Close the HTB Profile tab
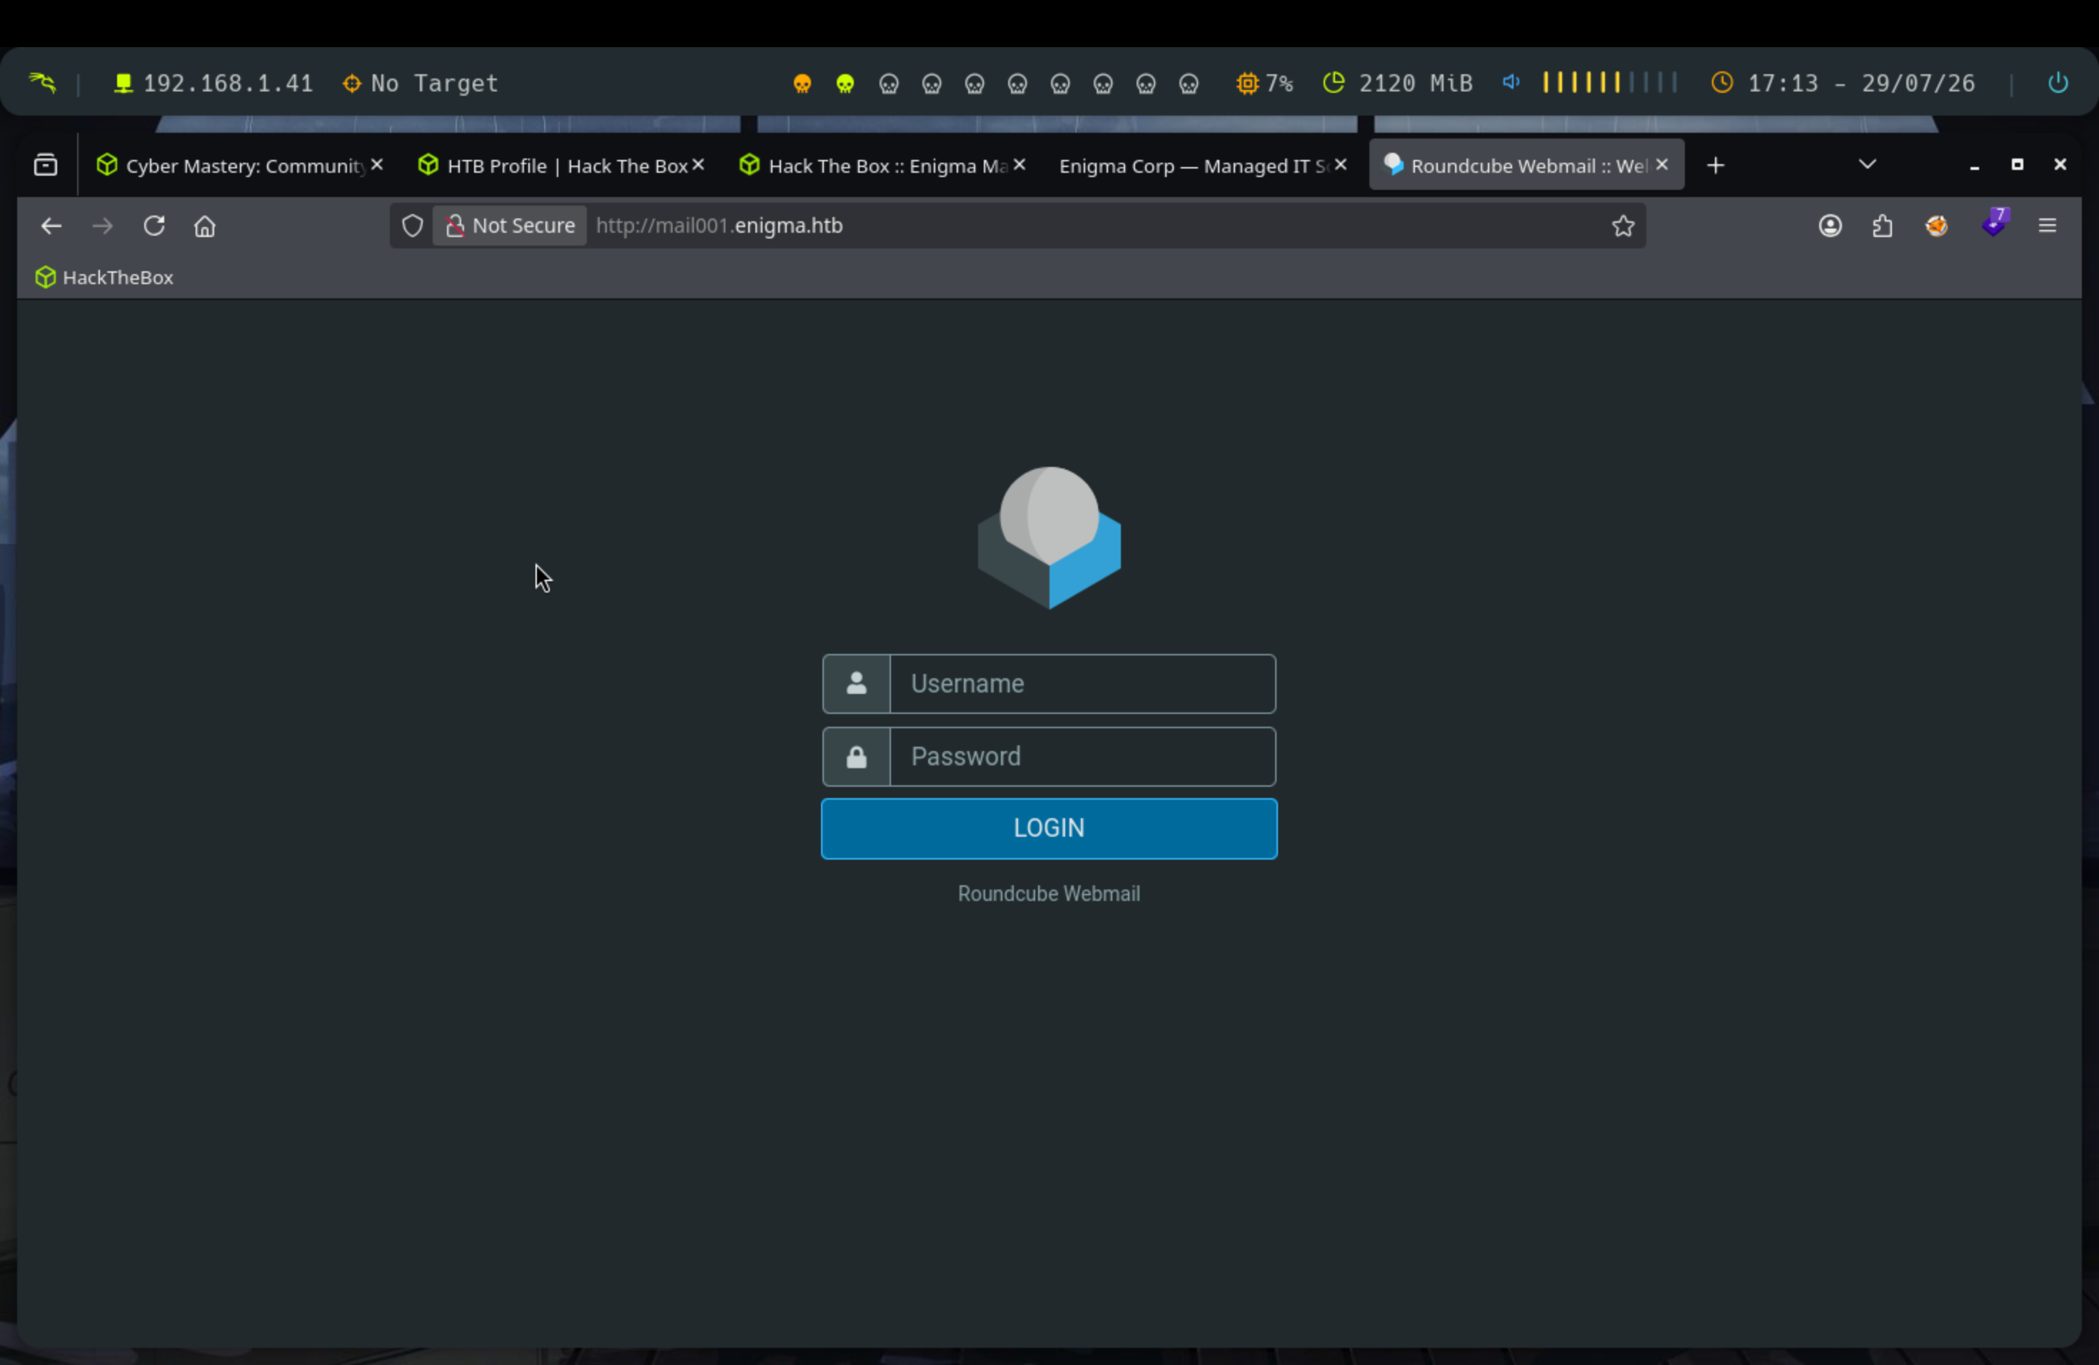Screen dimensions: 2099x1365 pos(698,164)
